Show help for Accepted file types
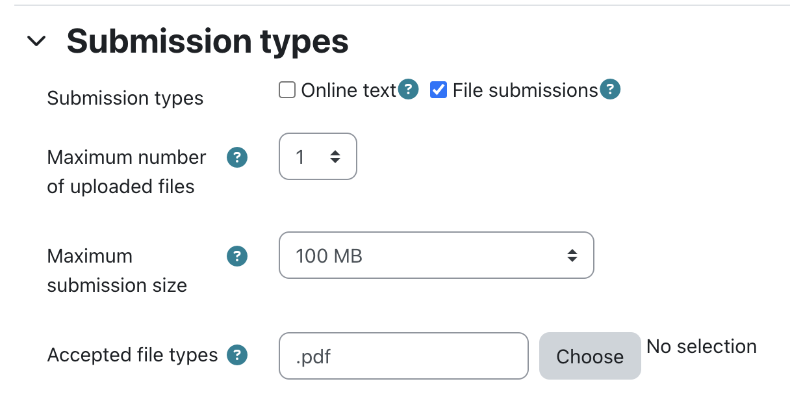 [237, 355]
